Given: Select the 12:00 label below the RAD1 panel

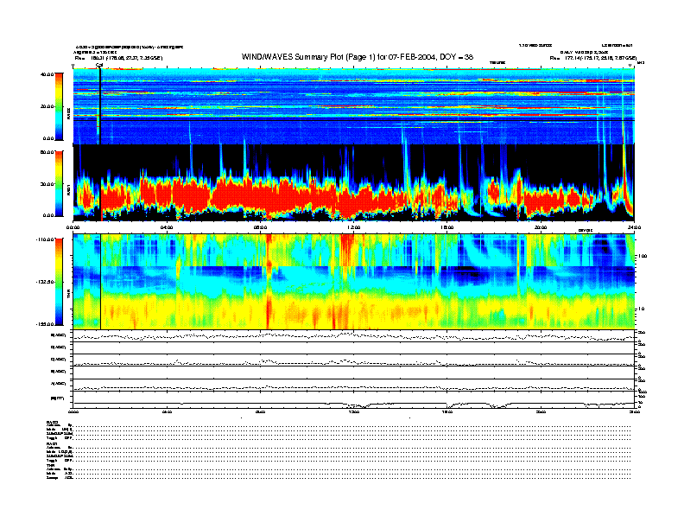Looking at the screenshot, I should pos(353,228).
